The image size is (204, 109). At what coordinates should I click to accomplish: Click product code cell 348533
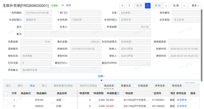point(39,106)
